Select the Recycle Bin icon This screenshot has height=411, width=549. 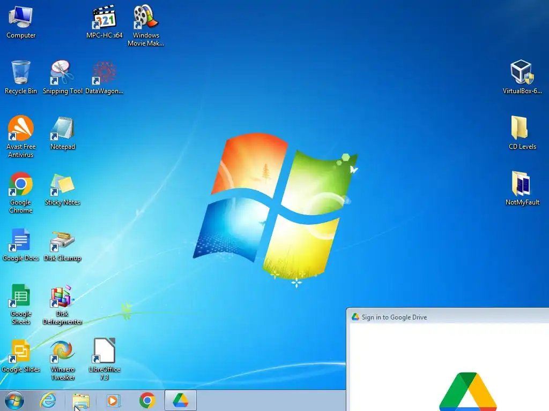click(x=21, y=78)
